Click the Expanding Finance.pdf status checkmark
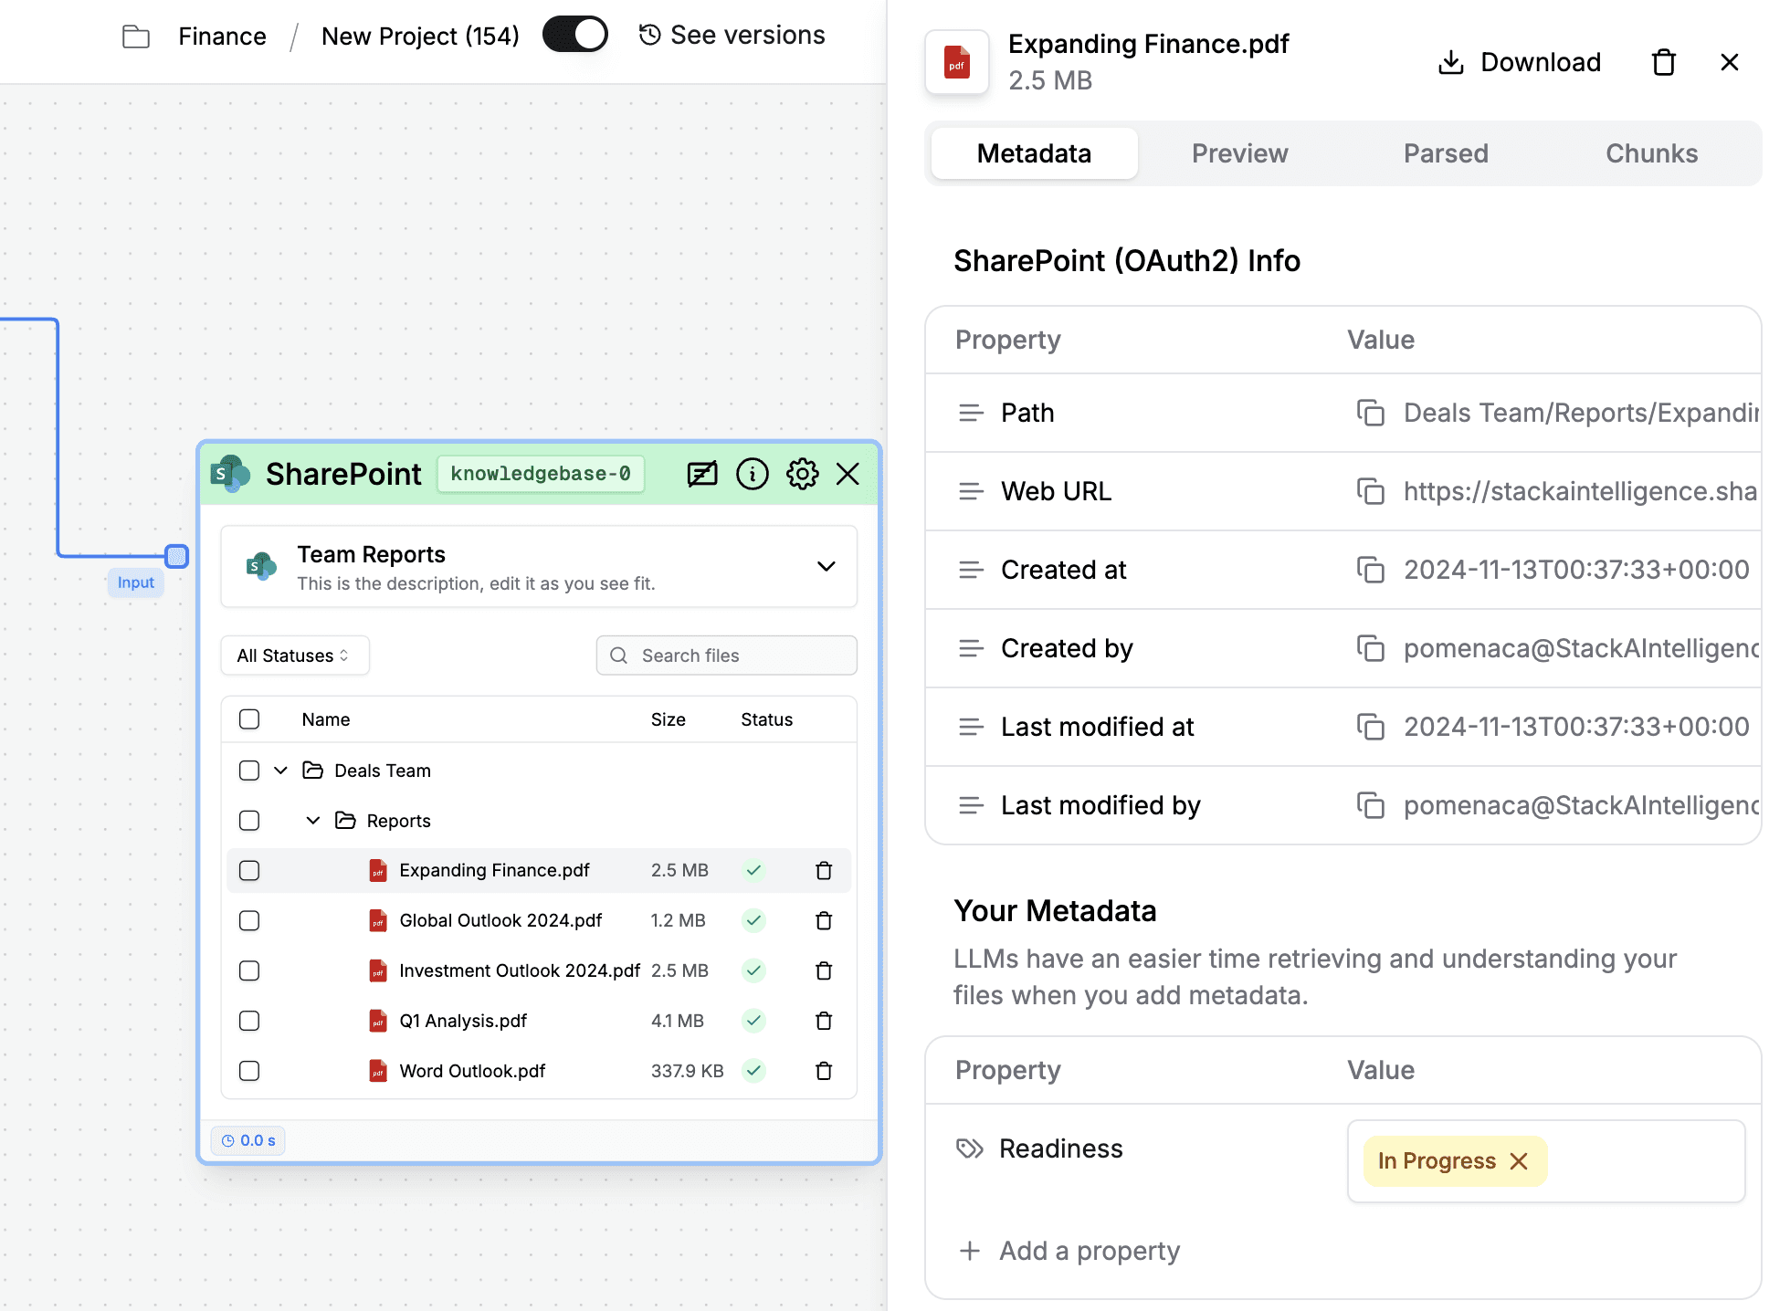This screenshot has width=1790, height=1311. click(x=753, y=870)
